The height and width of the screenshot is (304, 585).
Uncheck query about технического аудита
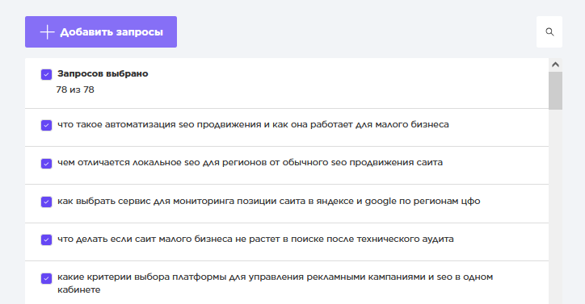coord(46,239)
